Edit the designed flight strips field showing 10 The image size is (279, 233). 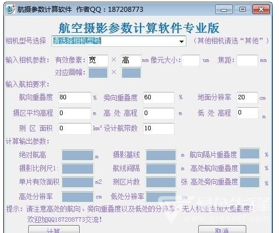coord(159,129)
